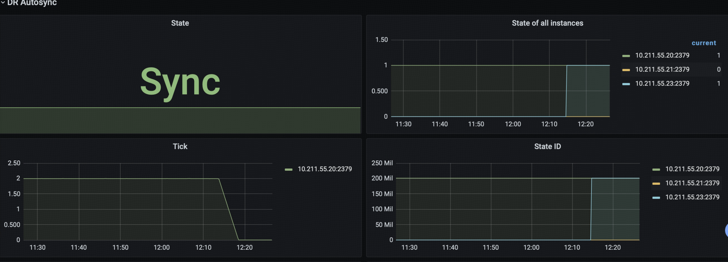Image resolution: width=728 pixels, height=262 pixels.
Task: Open the State ID panel title menu
Action: pos(547,146)
